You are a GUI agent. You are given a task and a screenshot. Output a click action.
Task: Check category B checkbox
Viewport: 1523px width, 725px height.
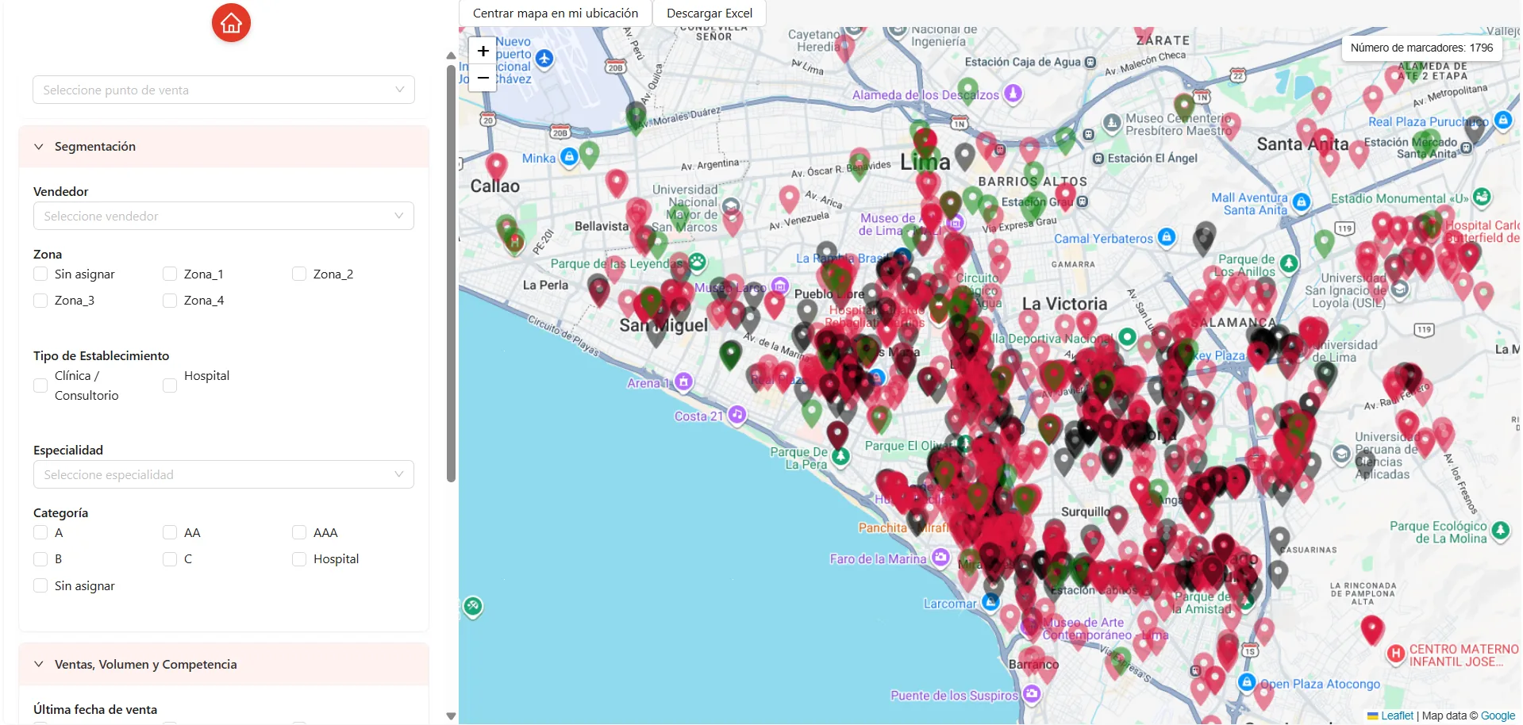(40, 558)
